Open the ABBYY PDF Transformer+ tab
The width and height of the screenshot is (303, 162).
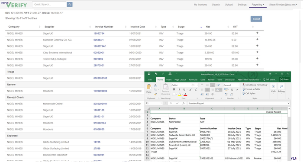pyautogui.click(x=249, y=79)
